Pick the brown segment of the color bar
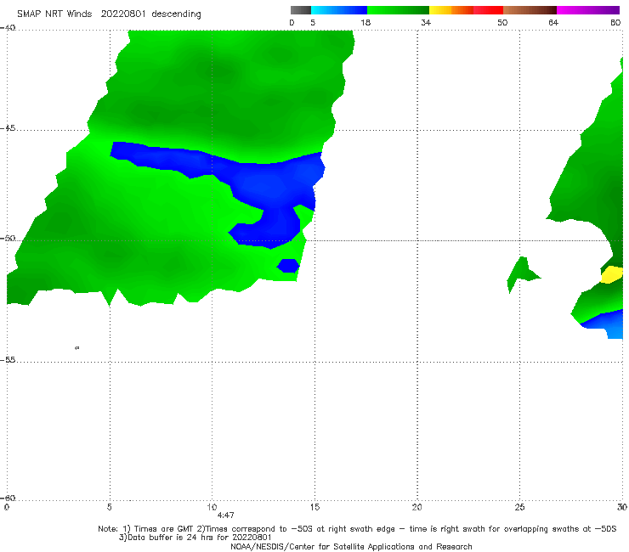This screenshot has height=552, width=629. click(x=530, y=10)
